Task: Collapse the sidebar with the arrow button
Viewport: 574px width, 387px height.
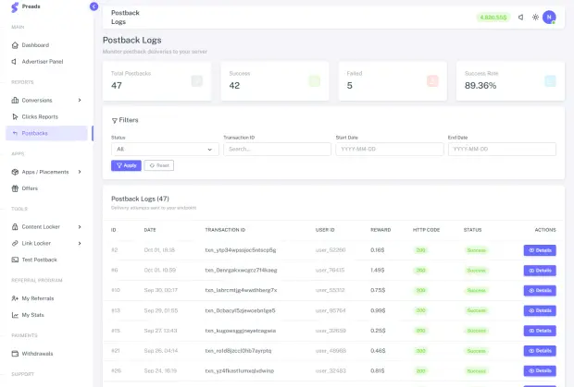Action: [94, 6]
